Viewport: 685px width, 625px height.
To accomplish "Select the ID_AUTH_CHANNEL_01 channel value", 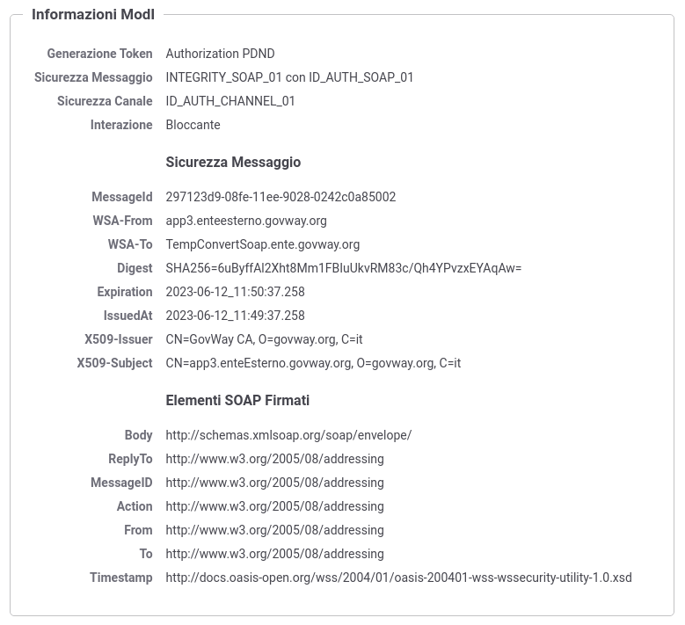I will 230,101.
